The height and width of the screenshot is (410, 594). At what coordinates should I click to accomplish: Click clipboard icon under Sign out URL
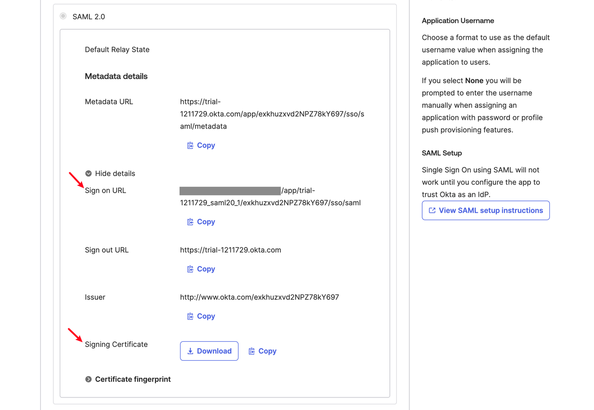coord(190,269)
